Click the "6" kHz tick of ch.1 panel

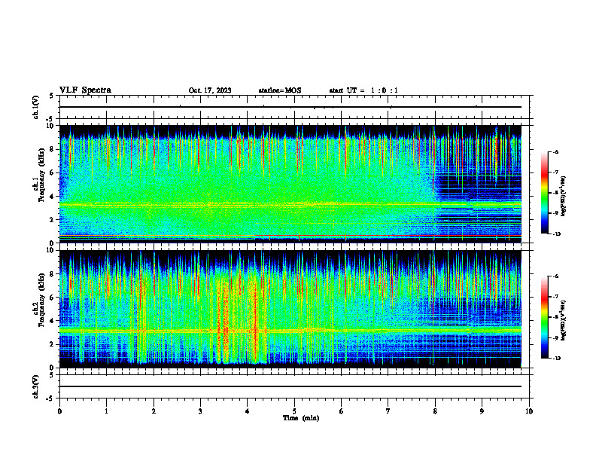tap(53, 172)
